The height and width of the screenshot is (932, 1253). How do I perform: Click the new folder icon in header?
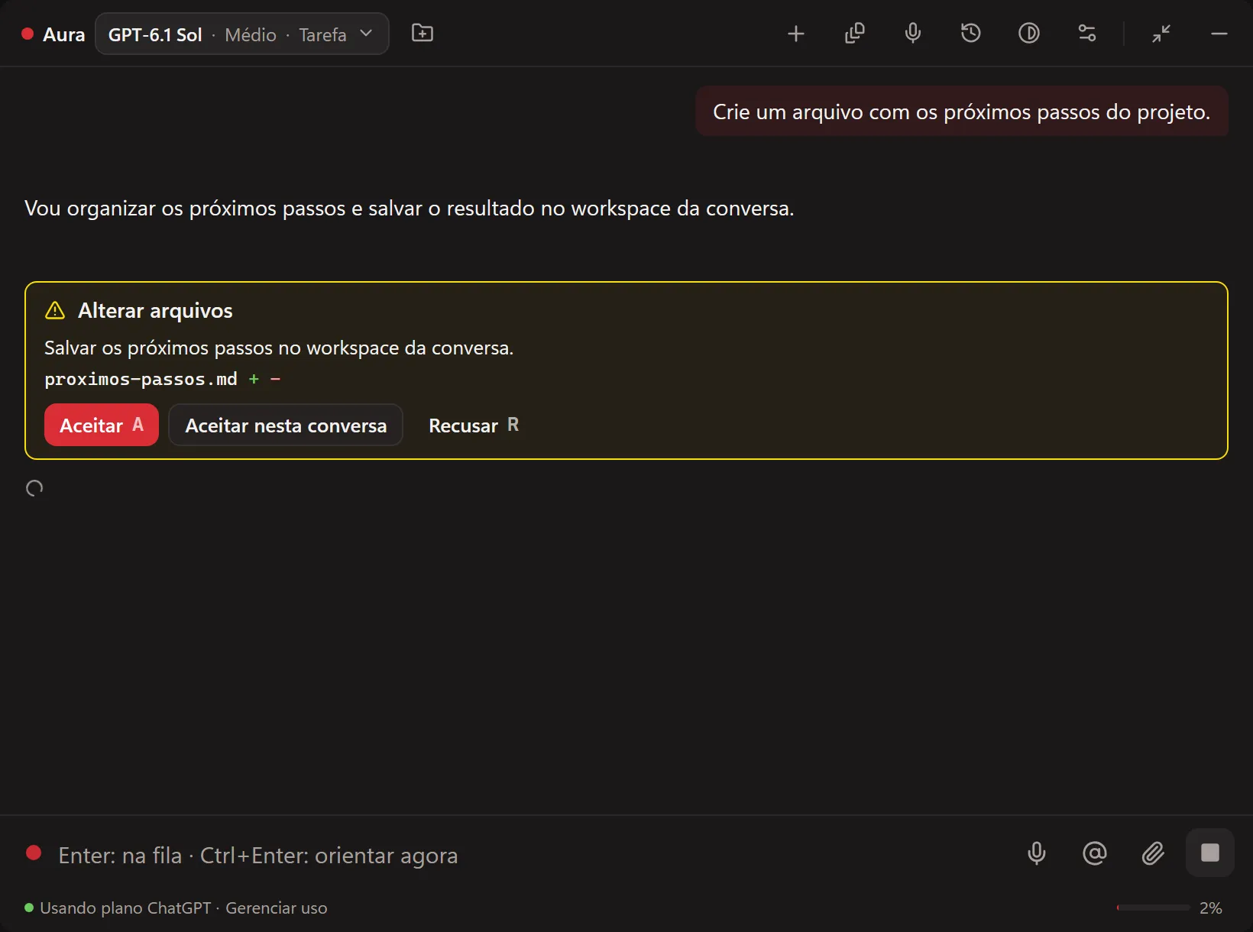423,33
